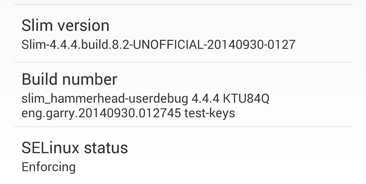Click the slim_hammerhead-userdebug build line
This screenshot has width=366, height=184.
[x=105, y=99]
